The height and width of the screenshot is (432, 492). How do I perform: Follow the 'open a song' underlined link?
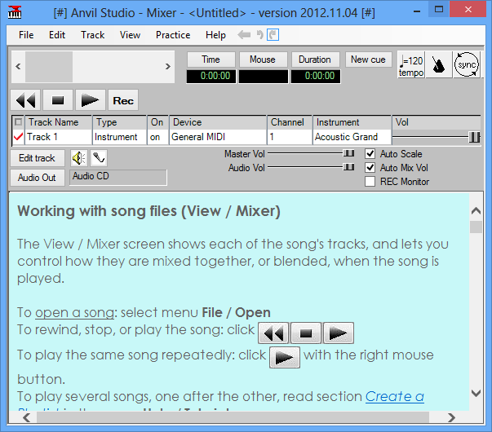tap(75, 312)
